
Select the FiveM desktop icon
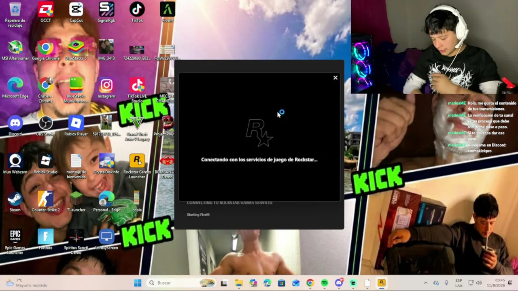click(167, 12)
